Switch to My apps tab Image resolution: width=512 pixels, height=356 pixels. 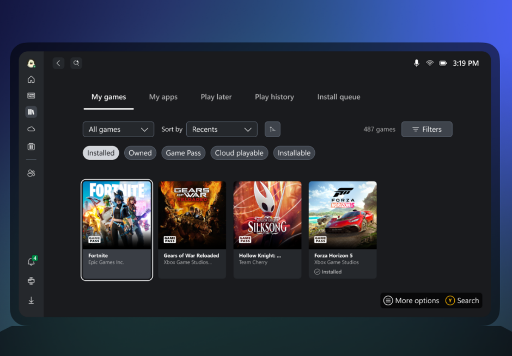[163, 97]
